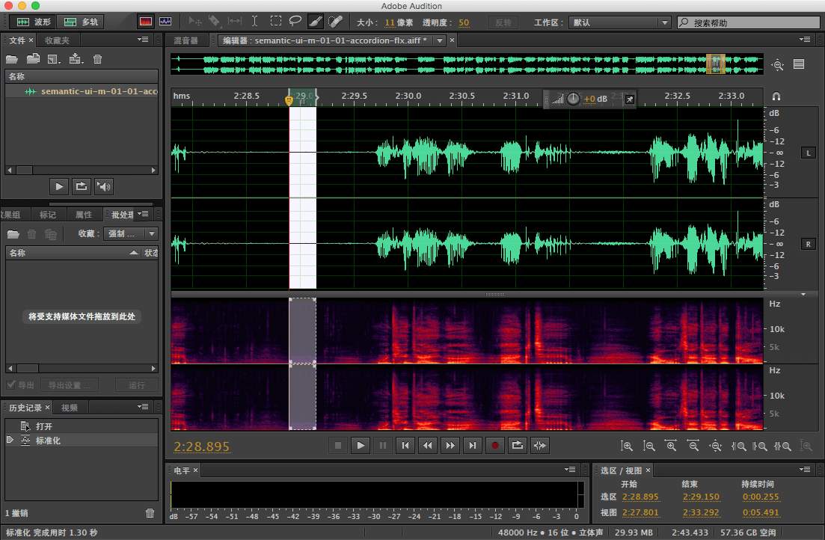Screen dimensions: 825x540
Task: Open 文件 panel options menu
Action: coord(143,40)
